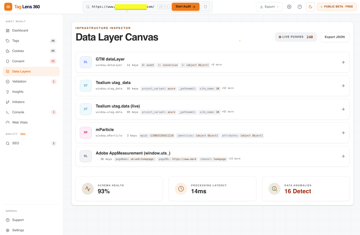360x235 pixels.
Task: Export the data layers as JSON
Action: click(x=335, y=37)
